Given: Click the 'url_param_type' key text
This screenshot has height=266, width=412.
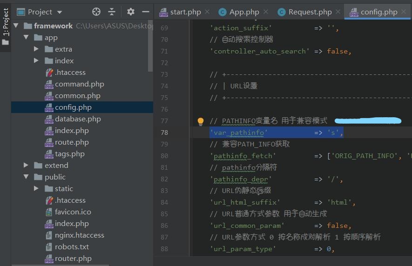Looking at the screenshot, I should point(243,249).
